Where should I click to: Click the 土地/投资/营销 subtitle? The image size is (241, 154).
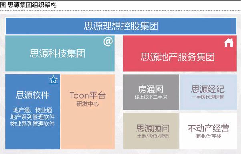click(153, 136)
